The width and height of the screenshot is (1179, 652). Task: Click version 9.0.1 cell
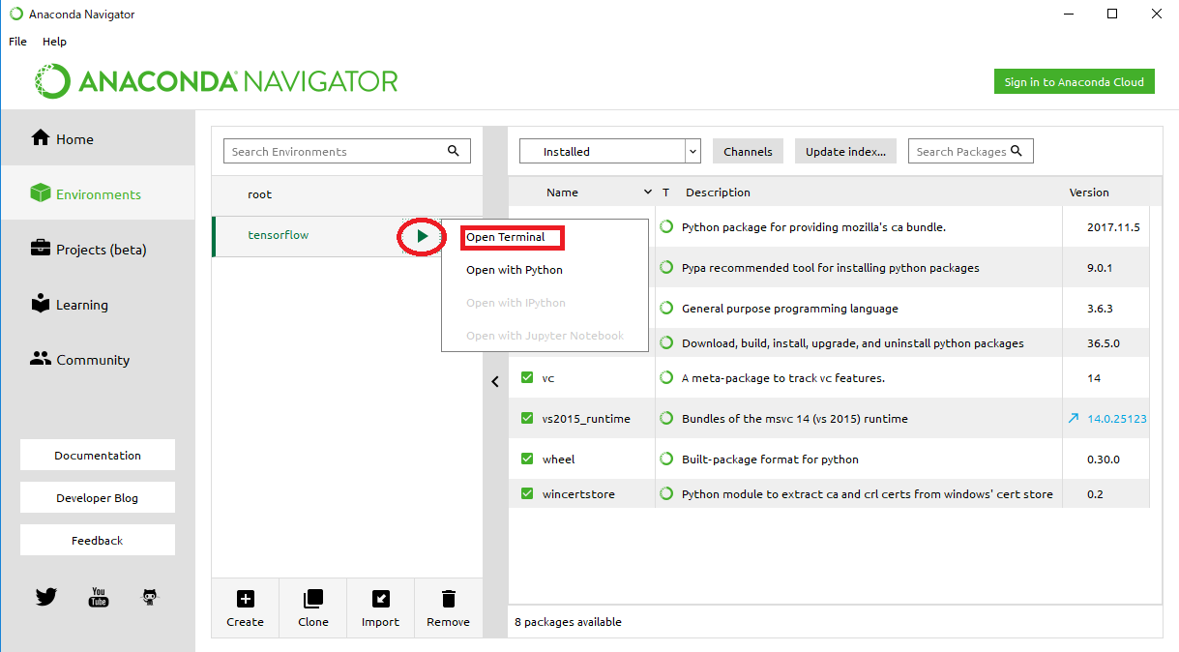click(x=1100, y=268)
